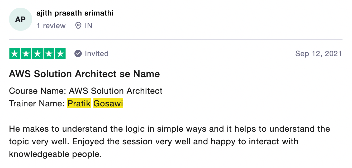Click the Invited checkmark badge icon
352x168 pixels.
(78, 54)
